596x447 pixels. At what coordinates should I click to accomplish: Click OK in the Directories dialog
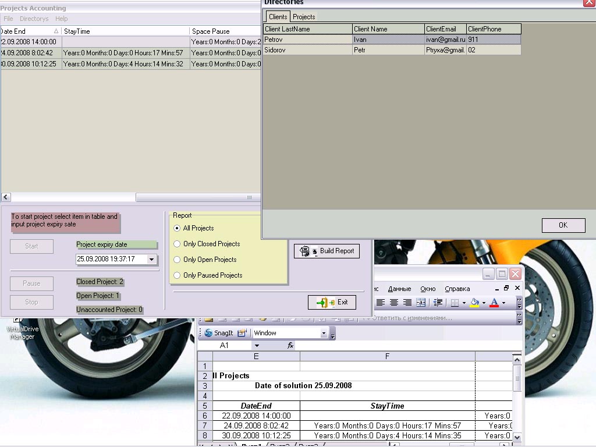(563, 225)
